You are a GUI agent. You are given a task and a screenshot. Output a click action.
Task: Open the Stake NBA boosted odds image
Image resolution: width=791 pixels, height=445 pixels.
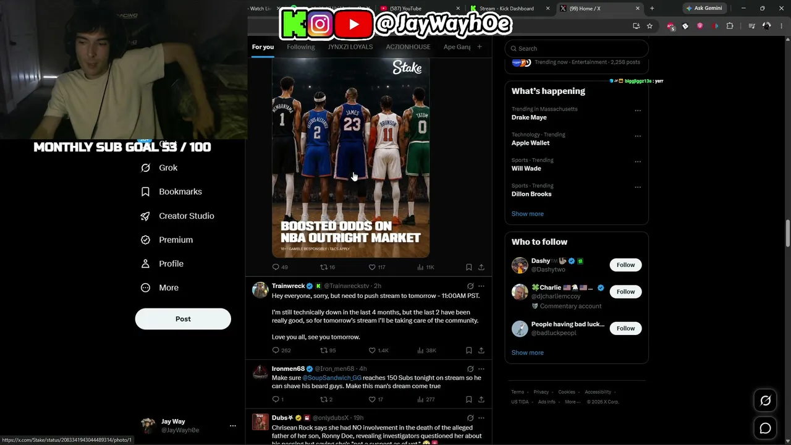click(350, 158)
